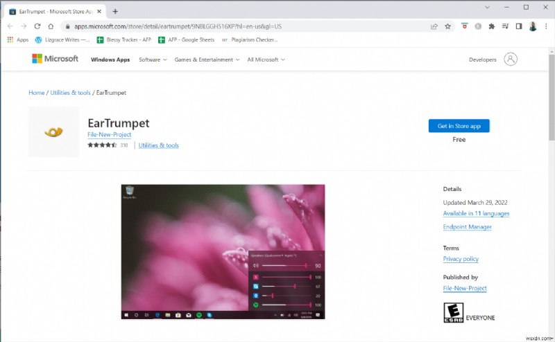Open the Extensions puzzle piece menu
Screen dimensions: 555x342
(492, 26)
